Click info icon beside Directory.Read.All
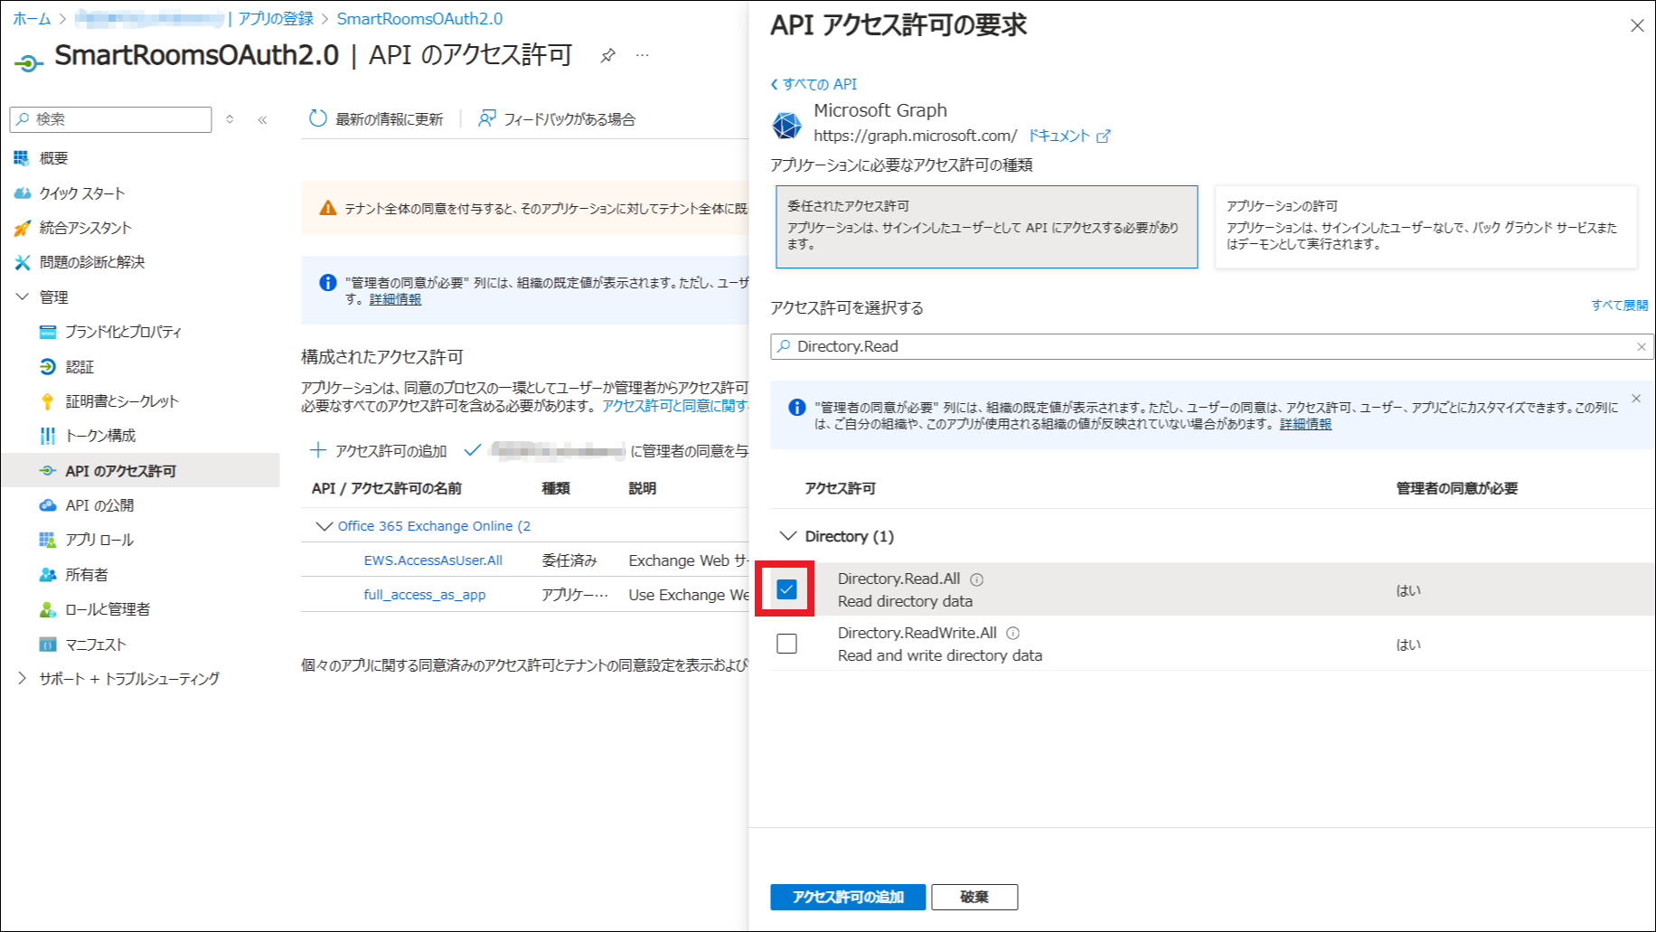Image resolution: width=1656 pixels, height=932 pixels. click(x=976, y=579)
